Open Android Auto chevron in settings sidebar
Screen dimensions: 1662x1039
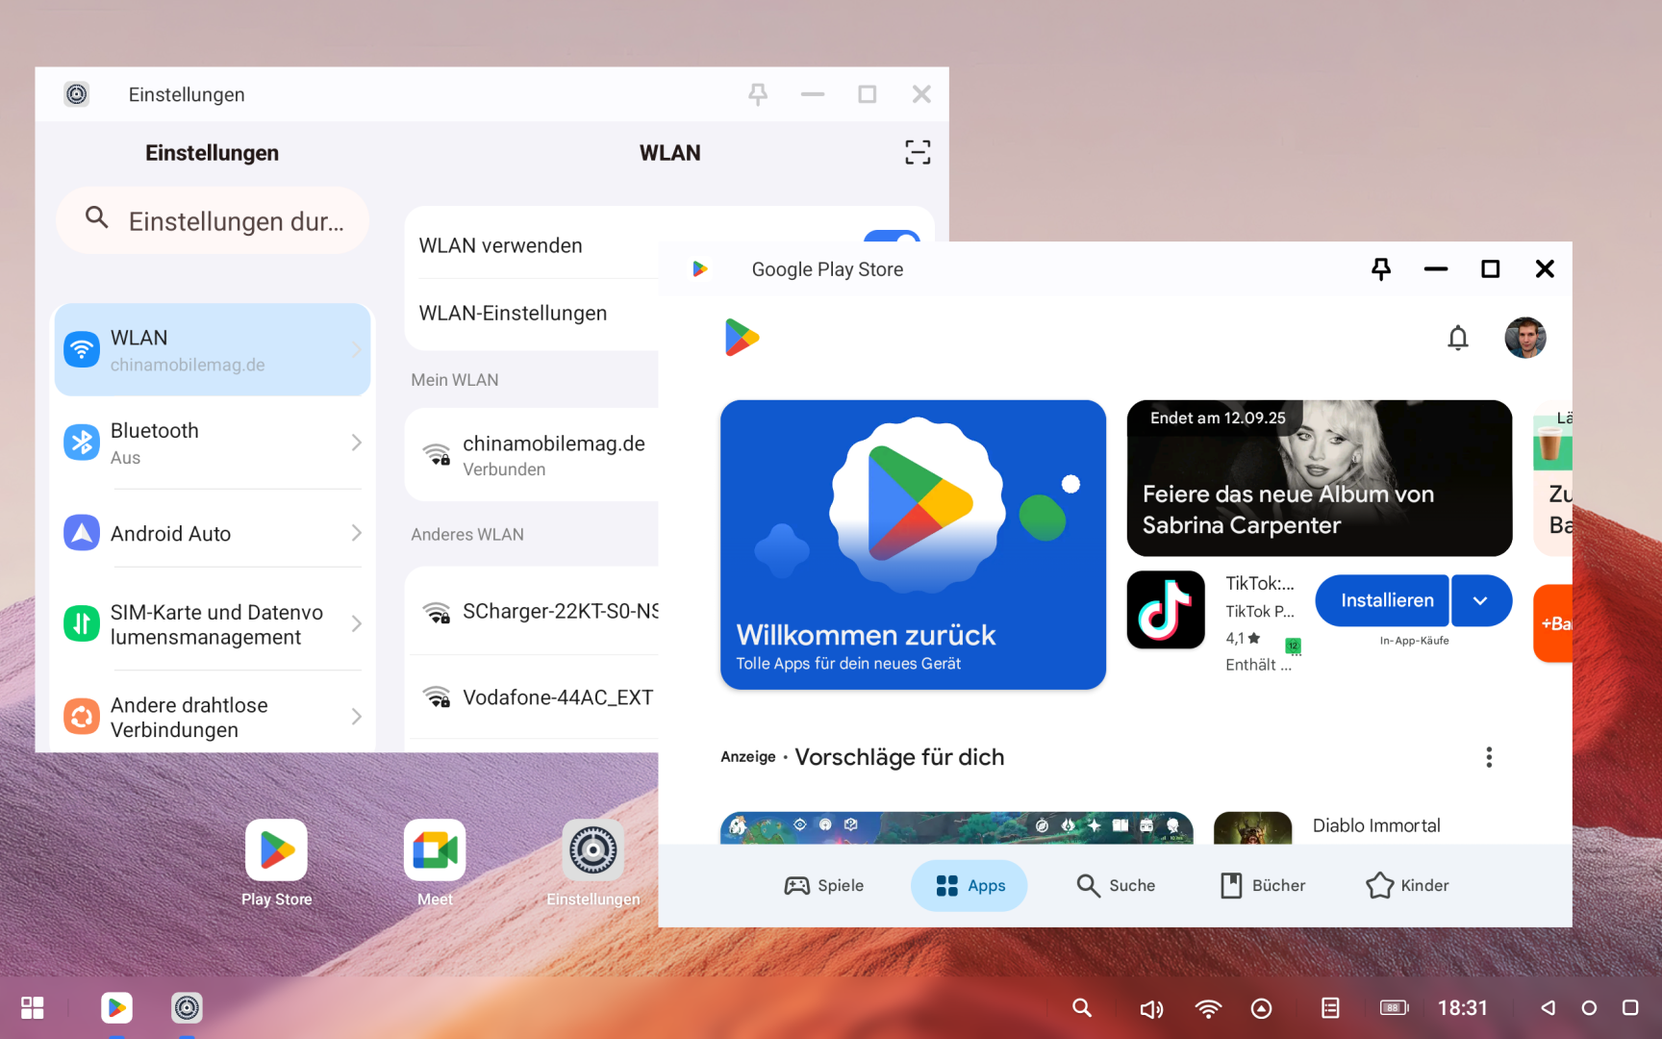tap(356, 533)
